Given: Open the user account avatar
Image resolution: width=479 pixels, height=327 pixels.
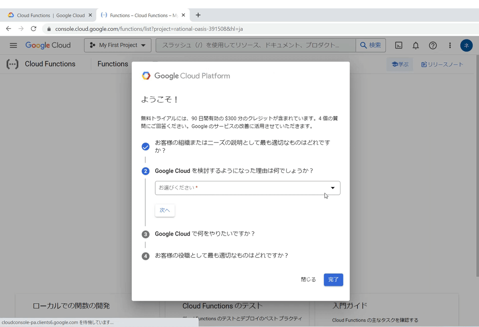Looking at the screenshot, I should coord(466,45).
